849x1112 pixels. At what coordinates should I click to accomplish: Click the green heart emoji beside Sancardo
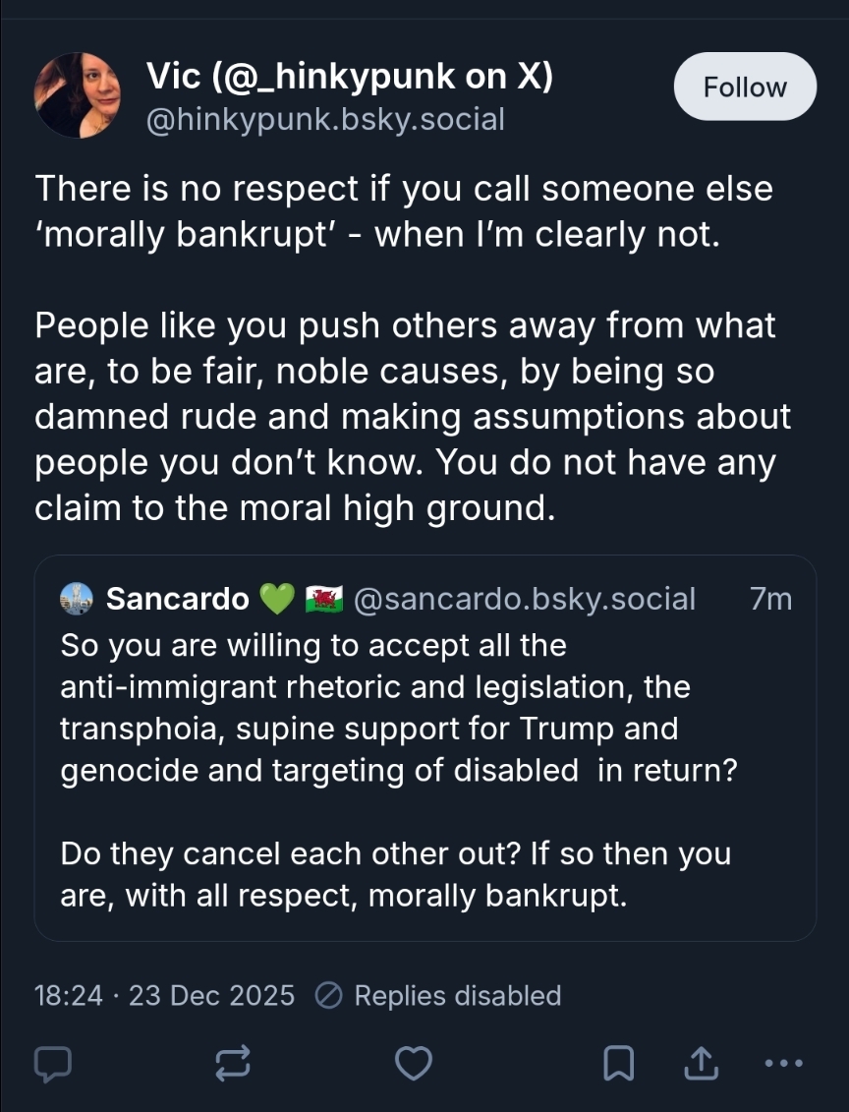pyautogui.click(x=277, y=598)
